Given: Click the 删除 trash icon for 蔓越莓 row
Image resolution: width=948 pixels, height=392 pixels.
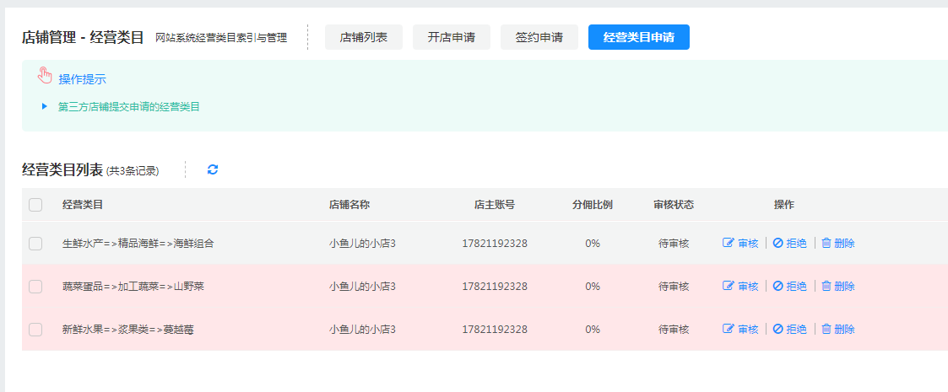Looking at the screenshot, I should click(x=826, y=329).
